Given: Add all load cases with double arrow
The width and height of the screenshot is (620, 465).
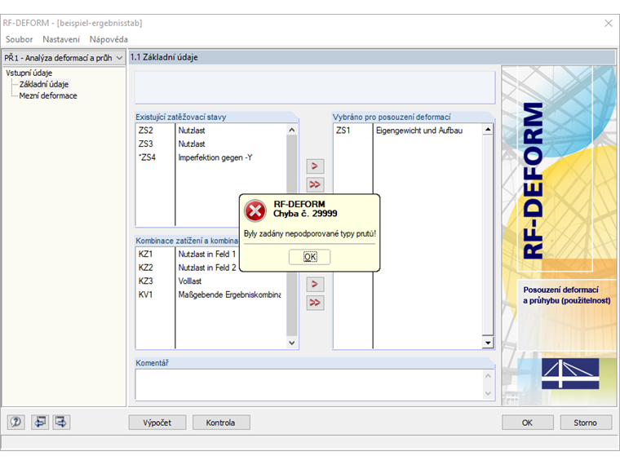Looking at the screenshot, I should click(x=315, y=184).
